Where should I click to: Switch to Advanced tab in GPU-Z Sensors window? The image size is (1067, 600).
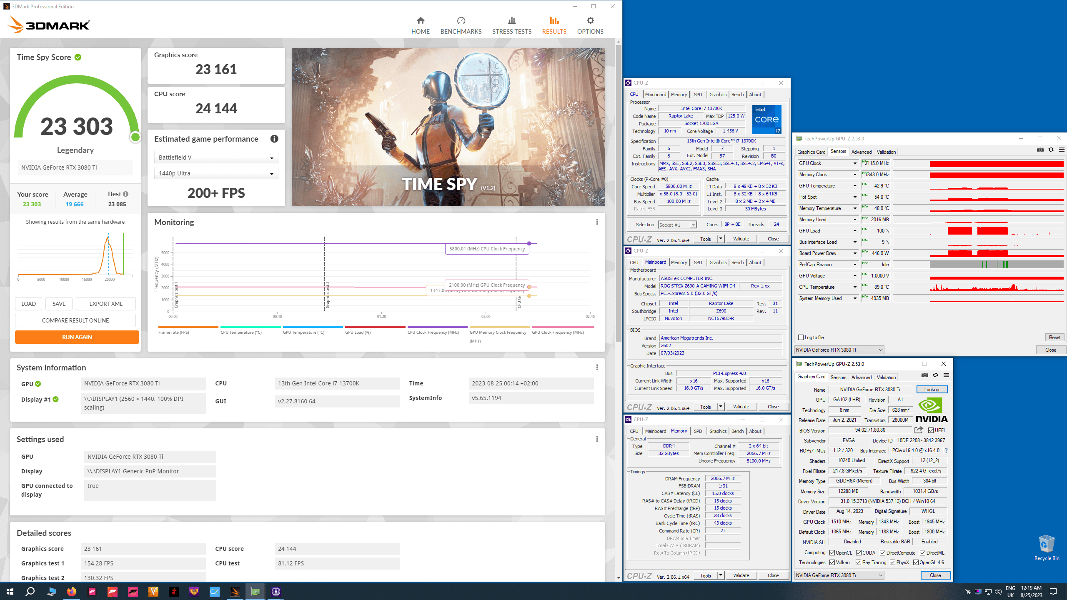(x=861, y=152)
